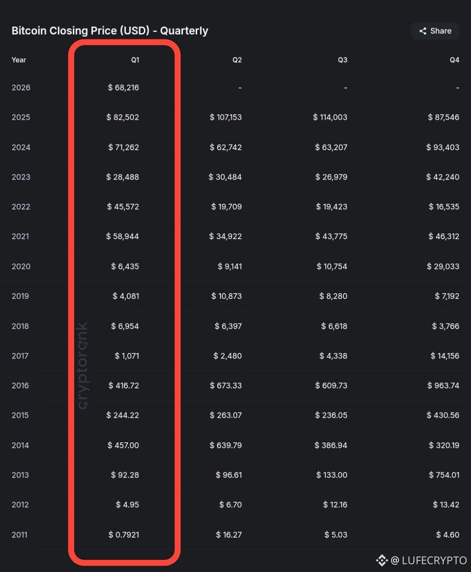Click the Share button
The height and width of the screenshot is (572, 471).
point(435,31)
